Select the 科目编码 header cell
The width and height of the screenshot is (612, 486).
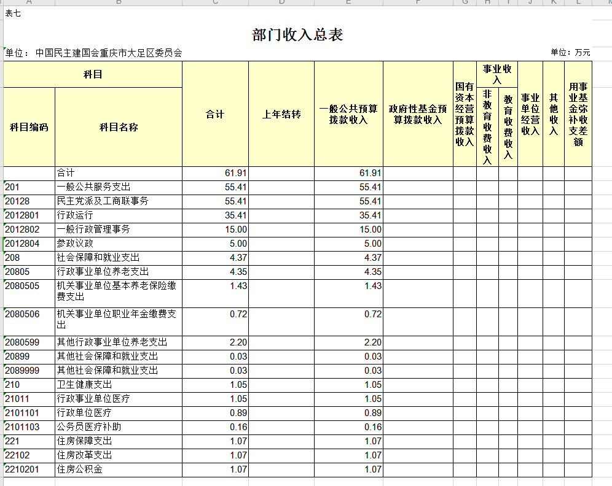click(29, 127)
